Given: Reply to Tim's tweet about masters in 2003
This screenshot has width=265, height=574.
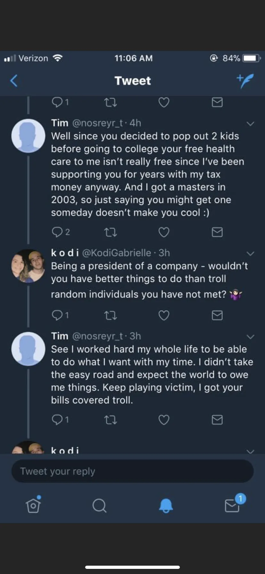Looking at the screenshot, I should click(57, 232).
